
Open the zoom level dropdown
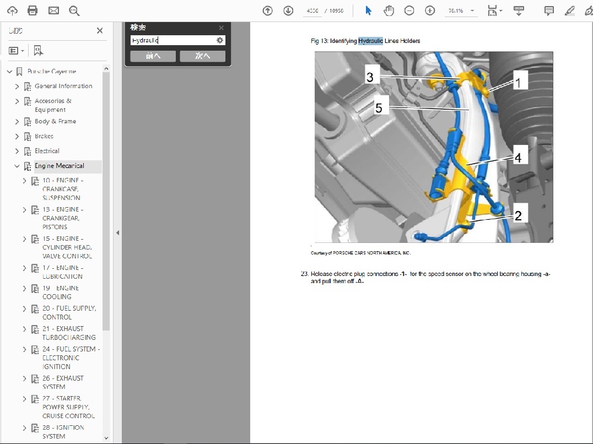(x=472, y=10)
